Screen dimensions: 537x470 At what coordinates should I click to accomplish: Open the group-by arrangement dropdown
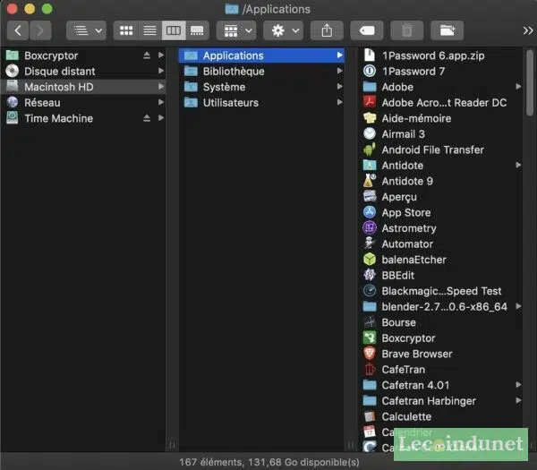coord(236,30)
